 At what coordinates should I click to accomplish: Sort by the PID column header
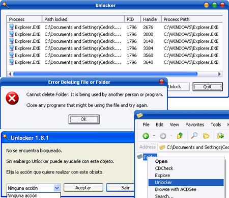tap(132, 19)
